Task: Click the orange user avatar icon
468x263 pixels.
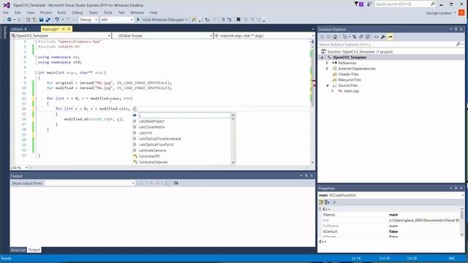Action: tap(461, 13)
